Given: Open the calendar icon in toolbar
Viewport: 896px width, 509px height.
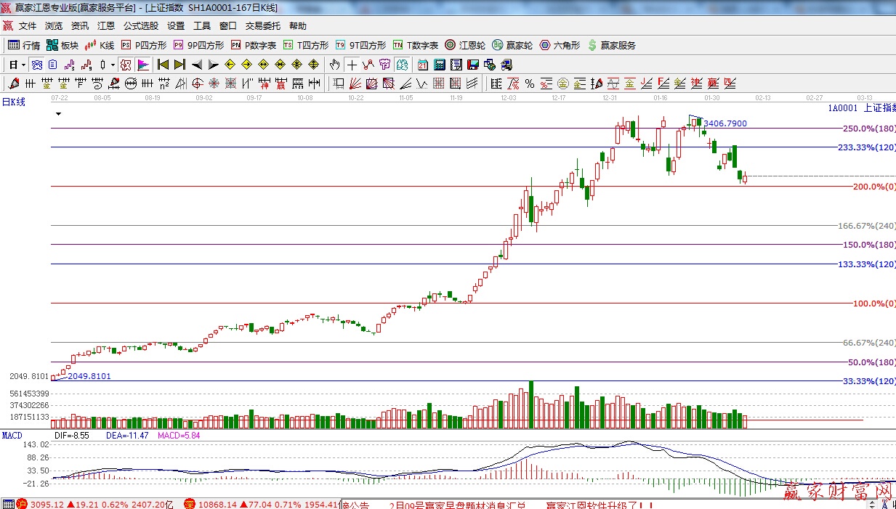Looking at the screenshot, I should tap(422, 65).
